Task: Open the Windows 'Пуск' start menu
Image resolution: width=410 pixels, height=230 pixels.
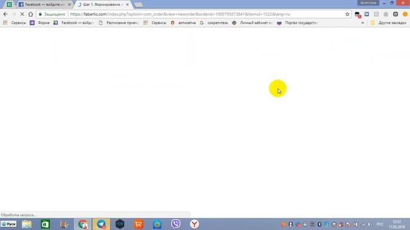Action: (x=8, y=224)
